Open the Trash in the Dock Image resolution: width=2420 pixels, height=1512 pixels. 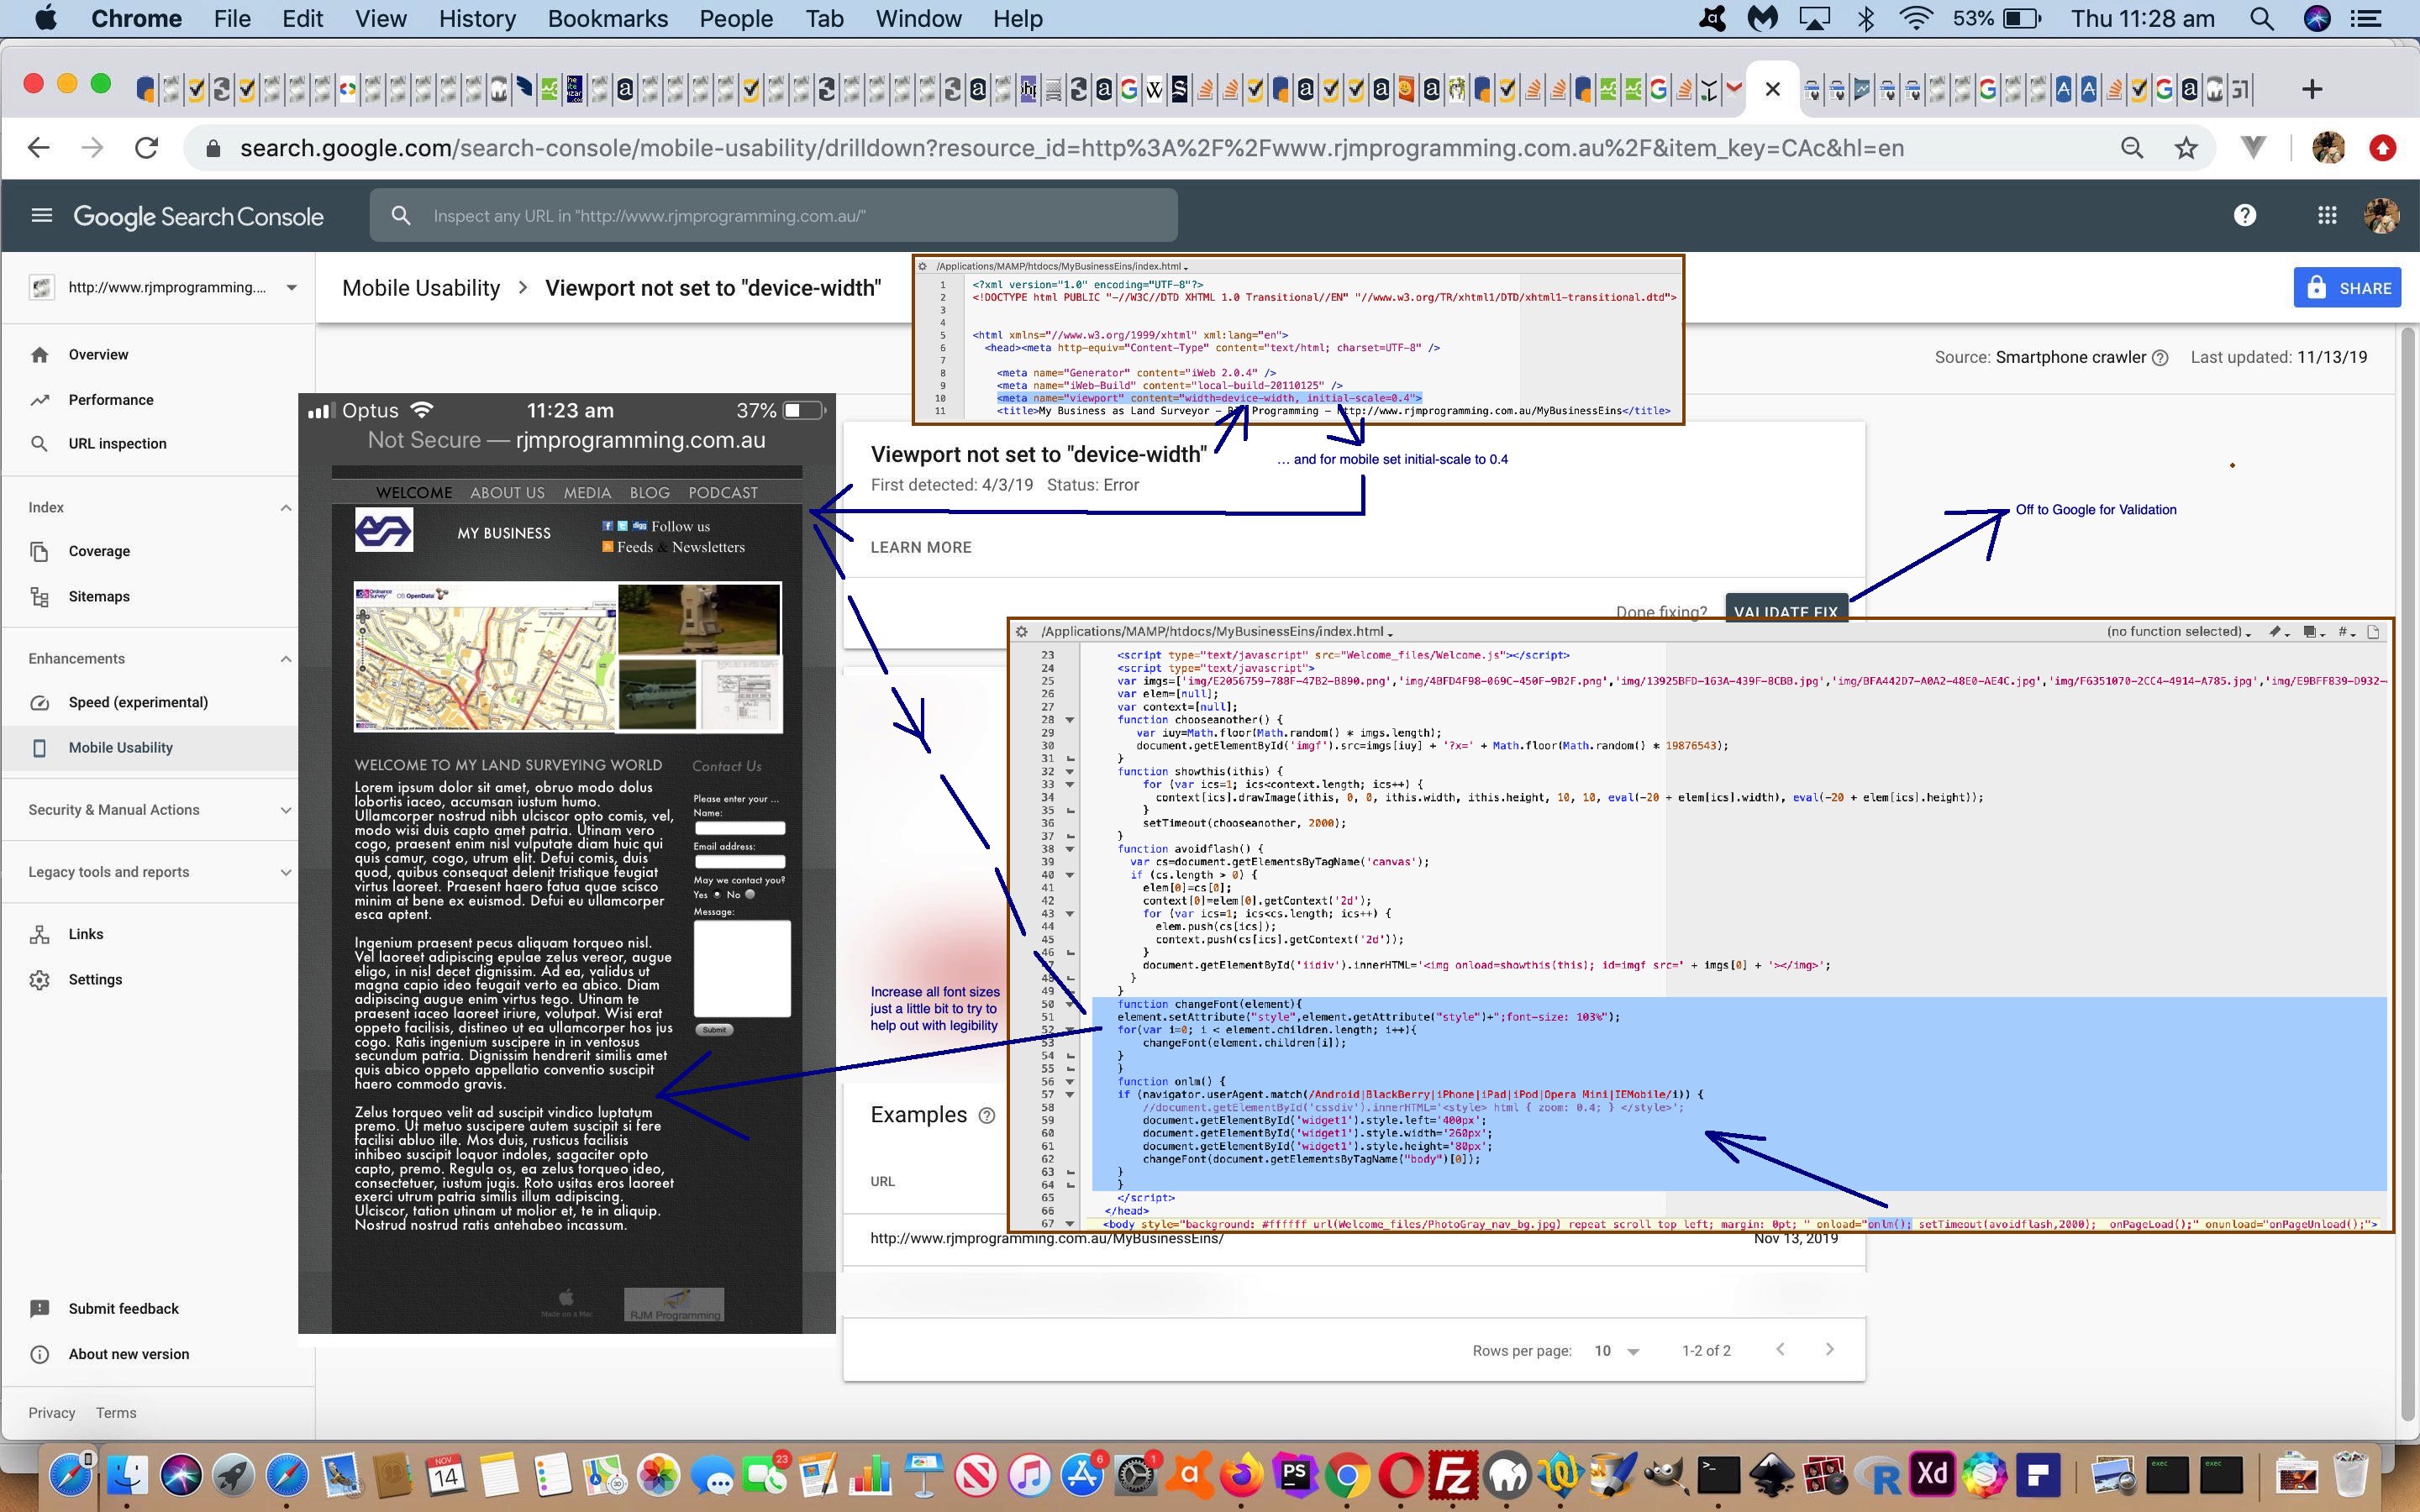point(2351,1474)
